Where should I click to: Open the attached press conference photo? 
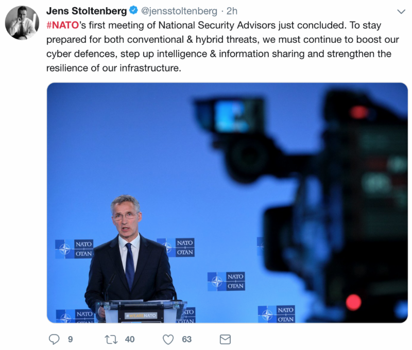227,203
